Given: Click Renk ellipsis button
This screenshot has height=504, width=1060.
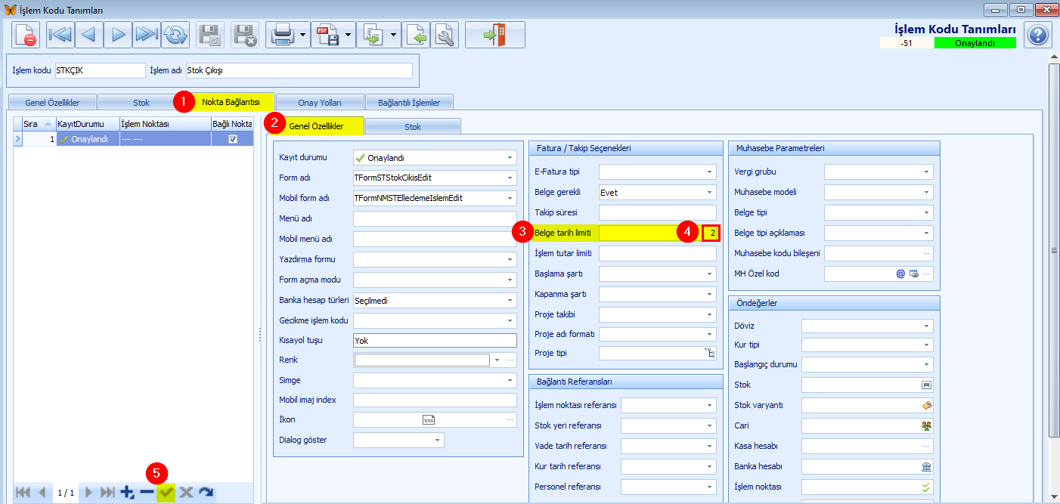Looking at the screenshot, I should pyautogui.click(x=510, y=361).
